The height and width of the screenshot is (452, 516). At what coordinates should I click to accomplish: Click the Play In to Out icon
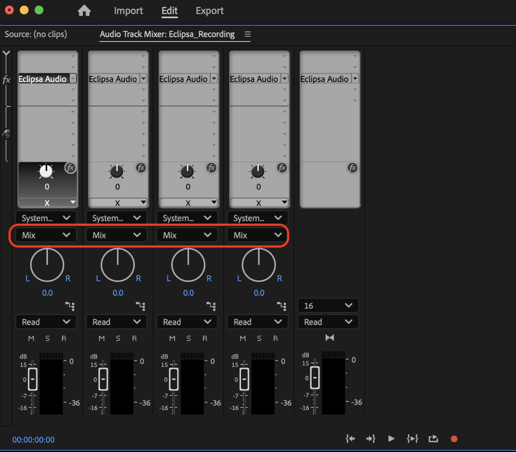(412, 438)
